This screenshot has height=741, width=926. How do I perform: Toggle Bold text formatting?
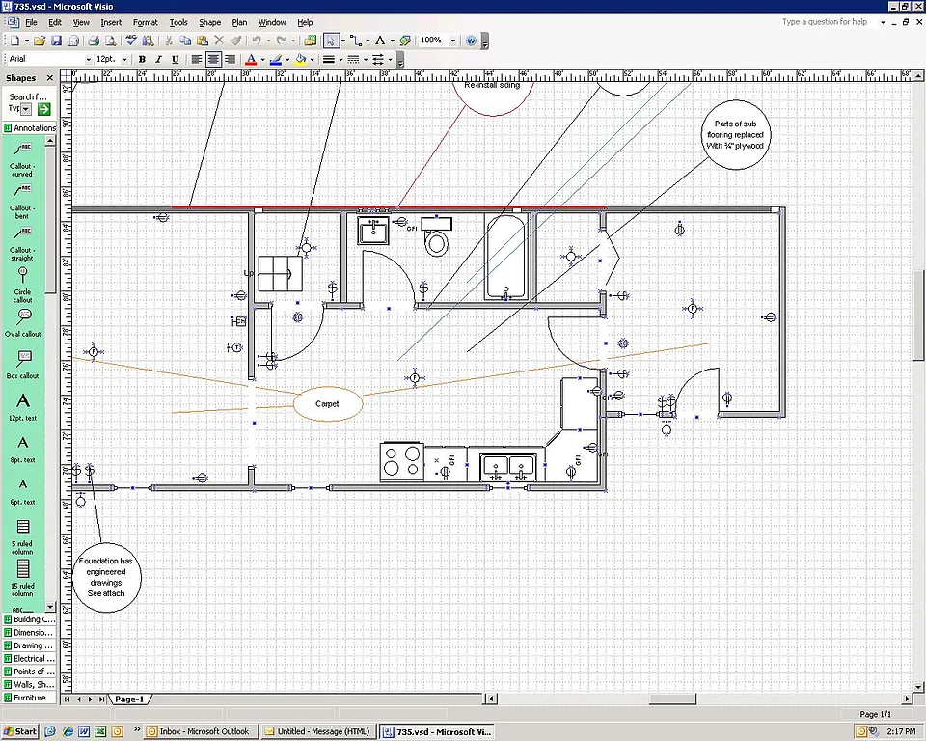coord(142,59)
